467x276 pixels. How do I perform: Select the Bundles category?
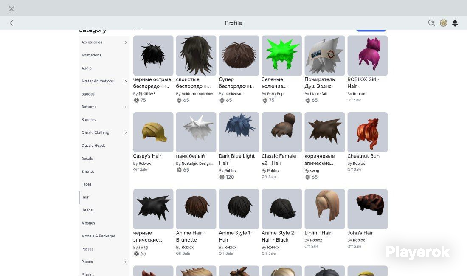pos(88,120)
